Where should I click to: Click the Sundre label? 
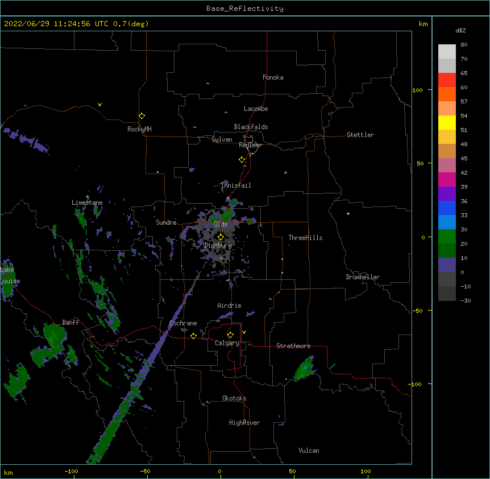[166, 222]
